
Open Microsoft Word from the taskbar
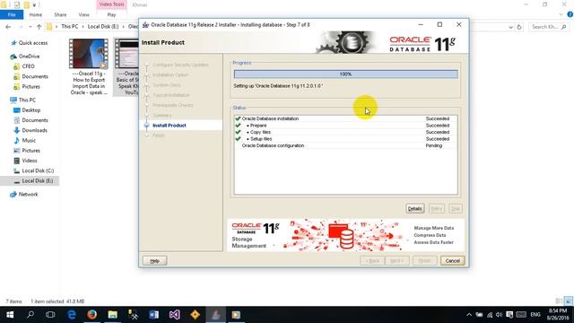point(153,315)
